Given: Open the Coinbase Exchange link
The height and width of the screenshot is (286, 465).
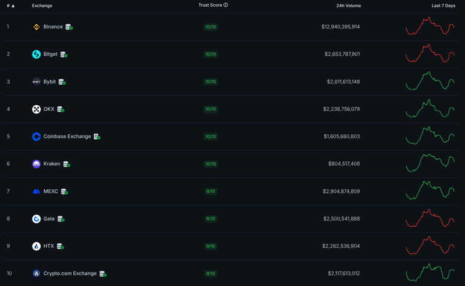Looking at the screenshot, I should coord(67,137).
